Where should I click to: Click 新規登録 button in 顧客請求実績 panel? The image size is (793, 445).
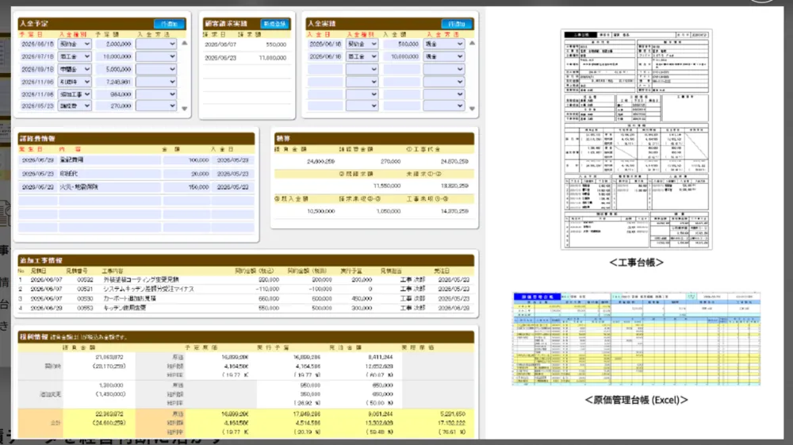(x=274, y=24)
